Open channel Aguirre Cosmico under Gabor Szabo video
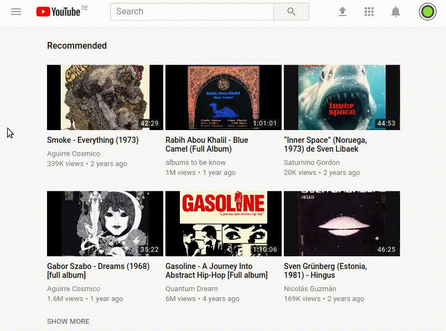Viewport: 446px width, 331px height. click(74, 288)
